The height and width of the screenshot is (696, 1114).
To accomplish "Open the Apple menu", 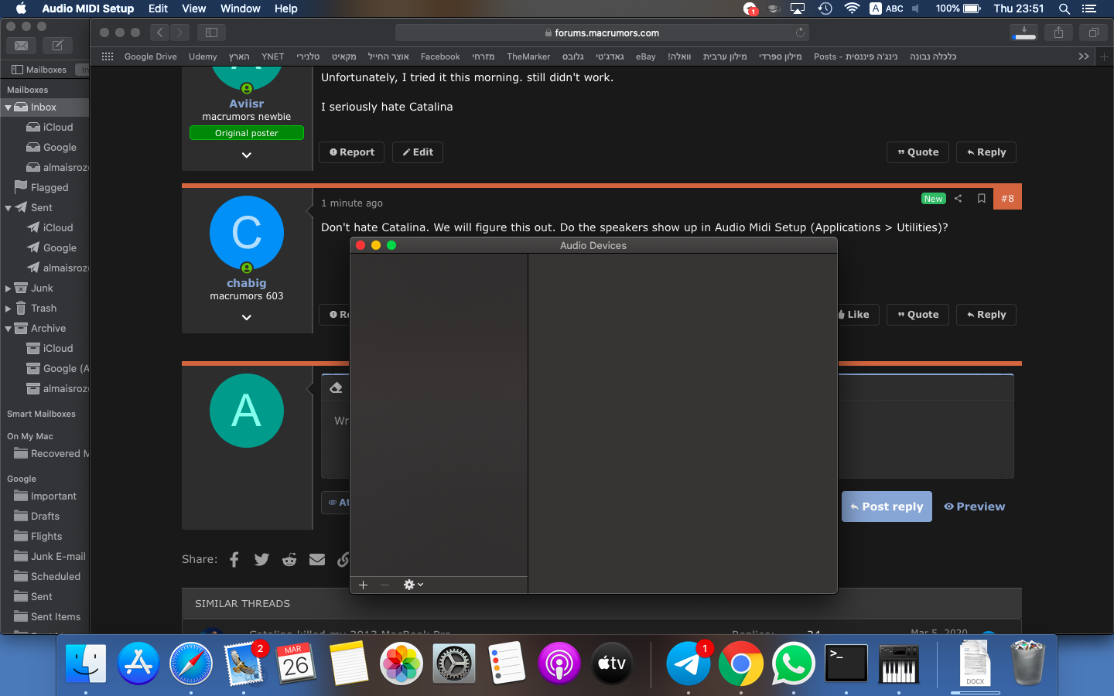I will coord(21,9).
